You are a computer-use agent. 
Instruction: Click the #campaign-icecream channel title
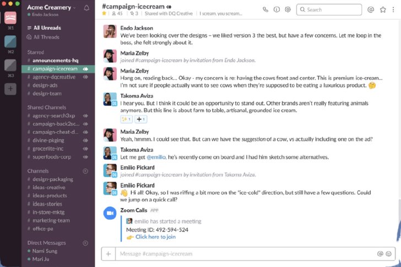click(x=133, y=7)
